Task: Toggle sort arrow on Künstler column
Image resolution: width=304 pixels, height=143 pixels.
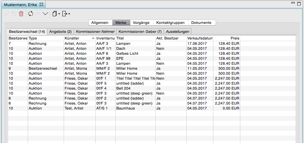Action: pos(93,38)
